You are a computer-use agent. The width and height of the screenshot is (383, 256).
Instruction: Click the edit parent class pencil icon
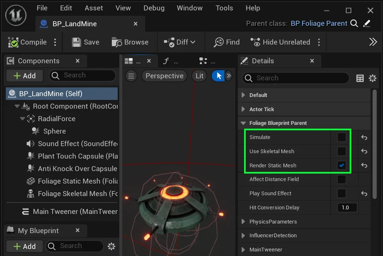[367, 24]
